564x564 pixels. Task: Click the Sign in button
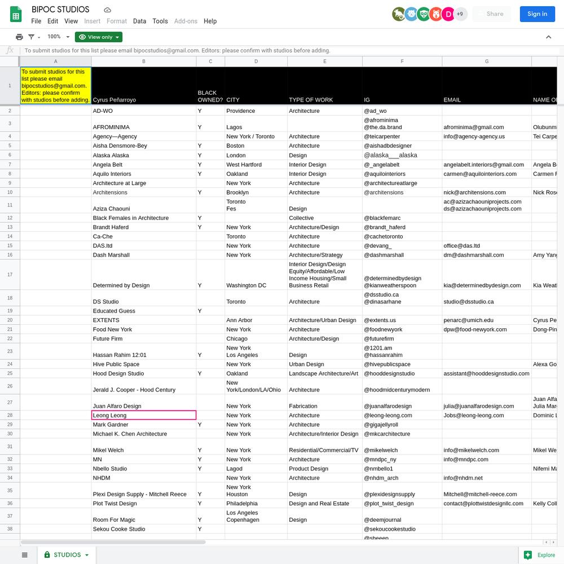click(x=537, y=14)
